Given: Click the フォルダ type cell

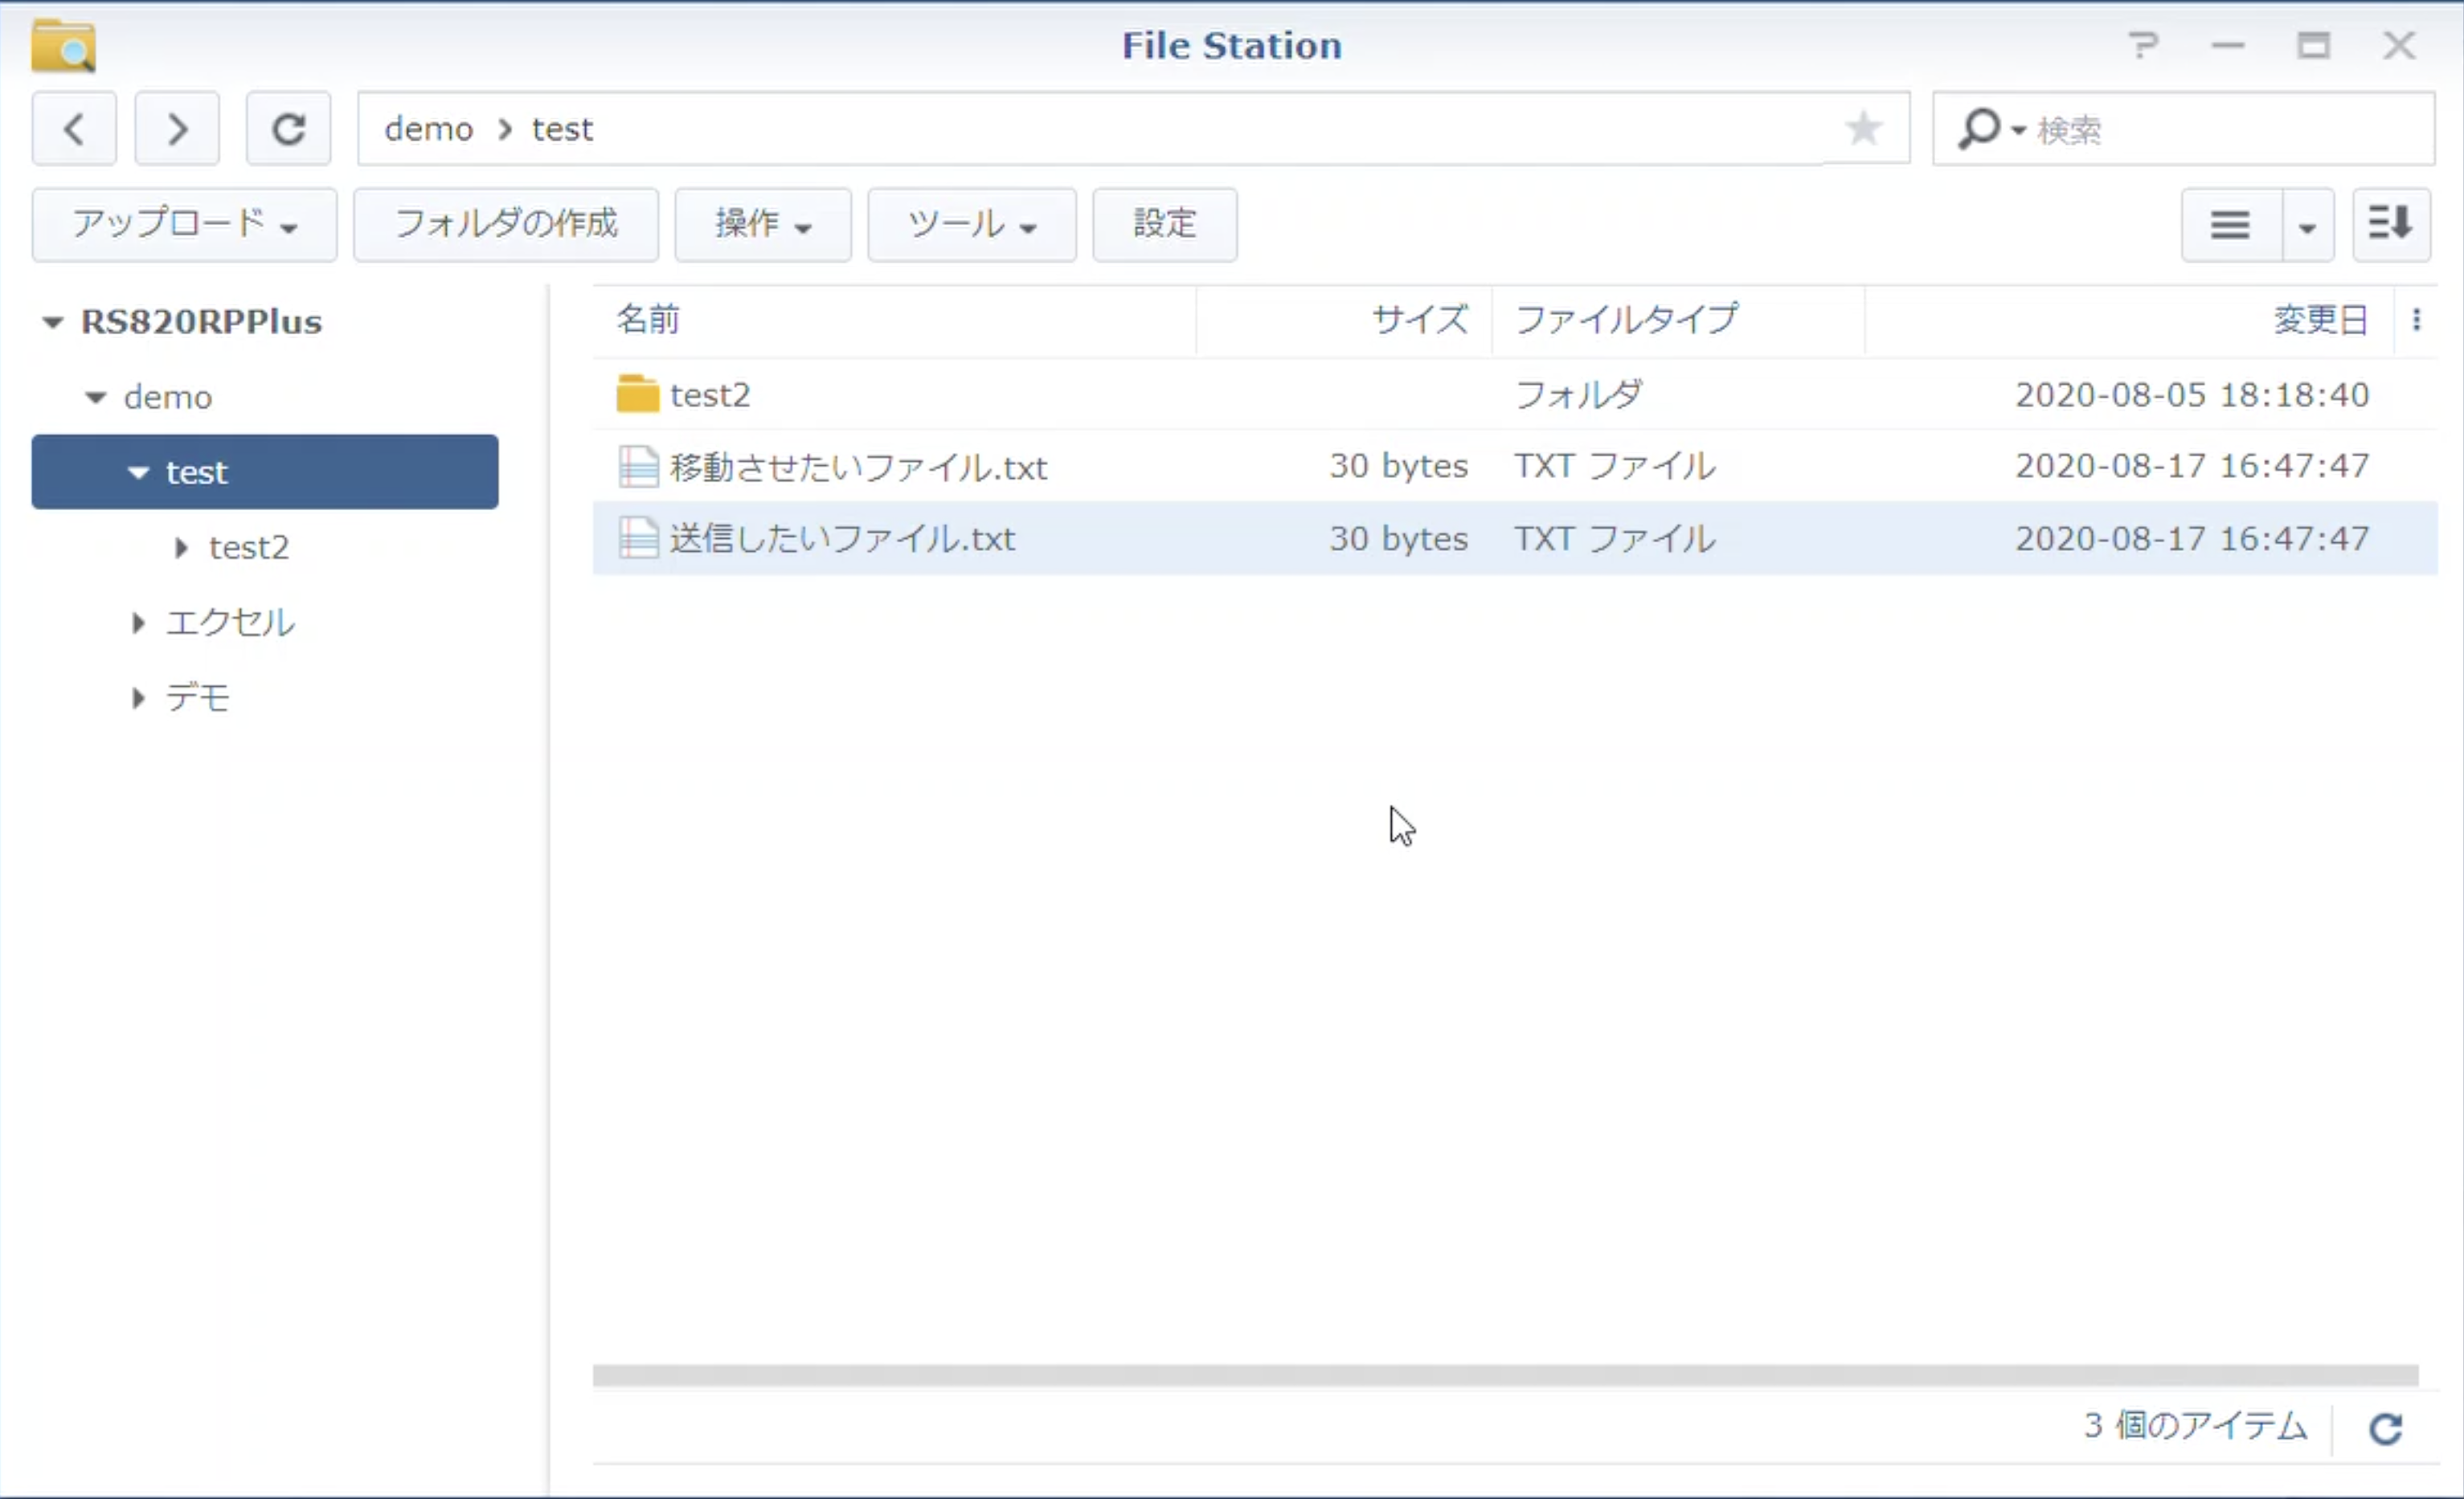Looking at the screenshot, I should tap(1578, 394).
